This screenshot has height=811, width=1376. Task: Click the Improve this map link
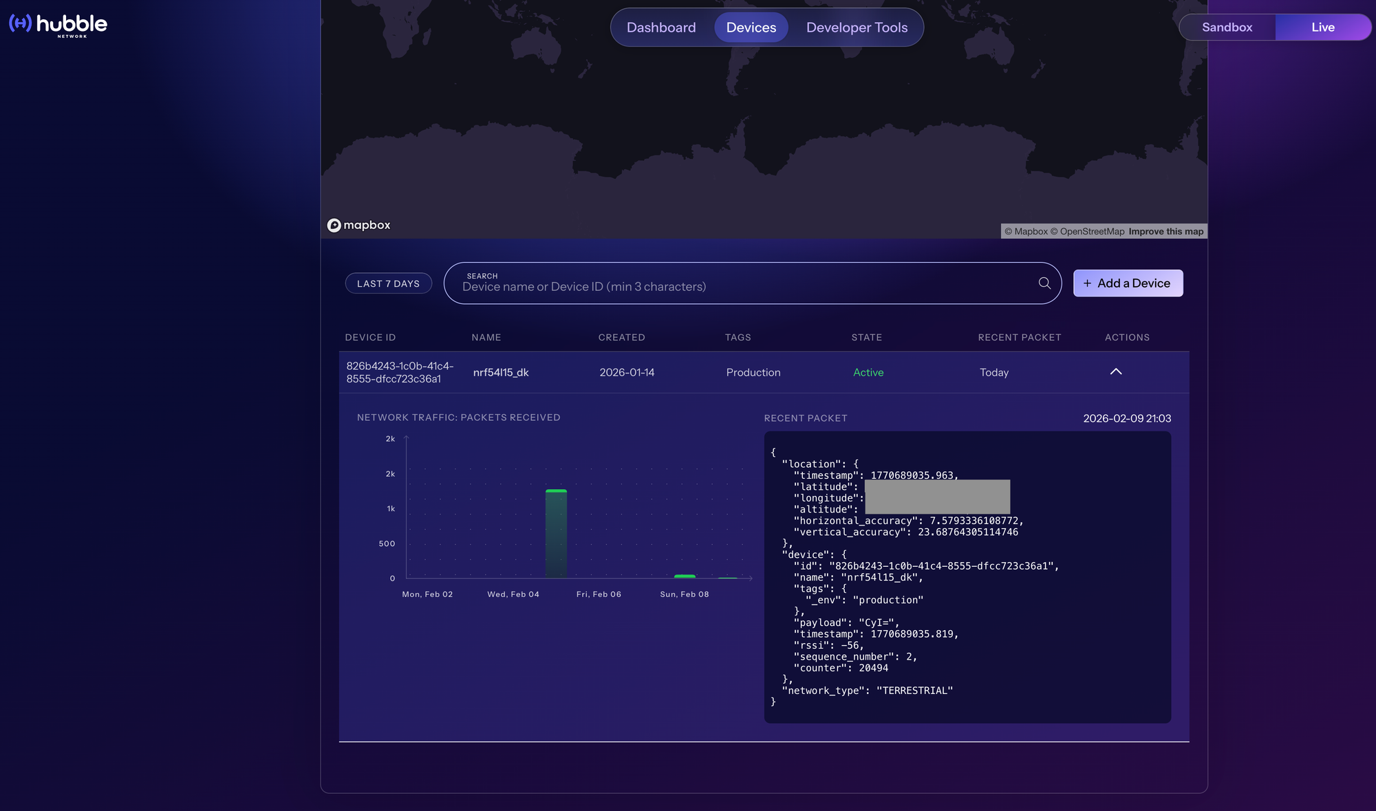(x=1165, y=231)
